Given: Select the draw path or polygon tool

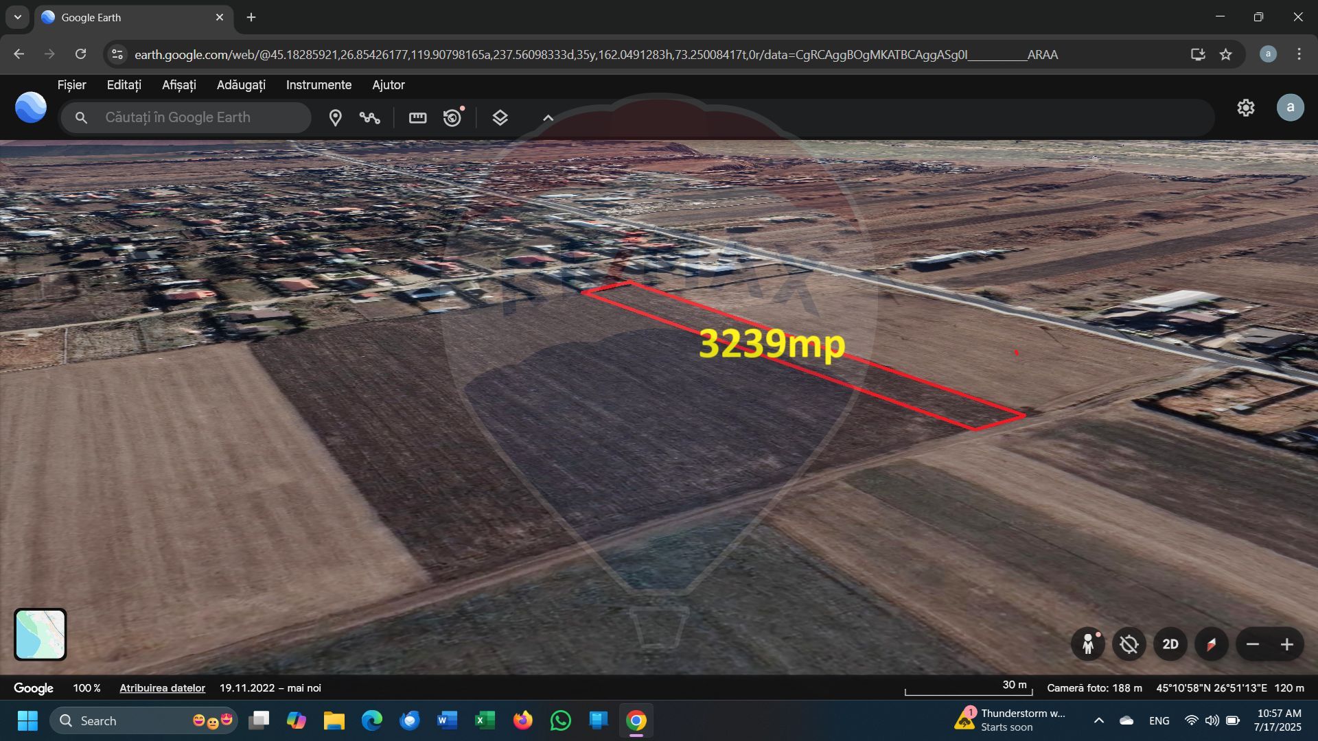Looking at the screenshot, I should point(369,118).
